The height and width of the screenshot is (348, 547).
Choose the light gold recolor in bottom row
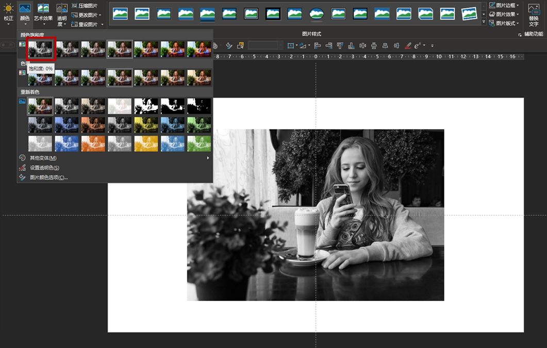click(x=146, y=144)
